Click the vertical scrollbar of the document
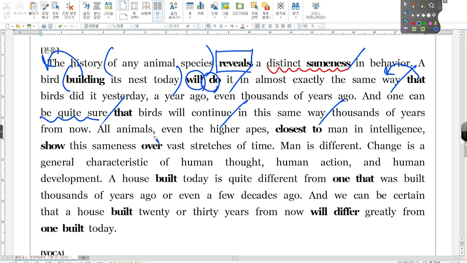The height and width of the screenshot is (263, 467). point(462,137)
